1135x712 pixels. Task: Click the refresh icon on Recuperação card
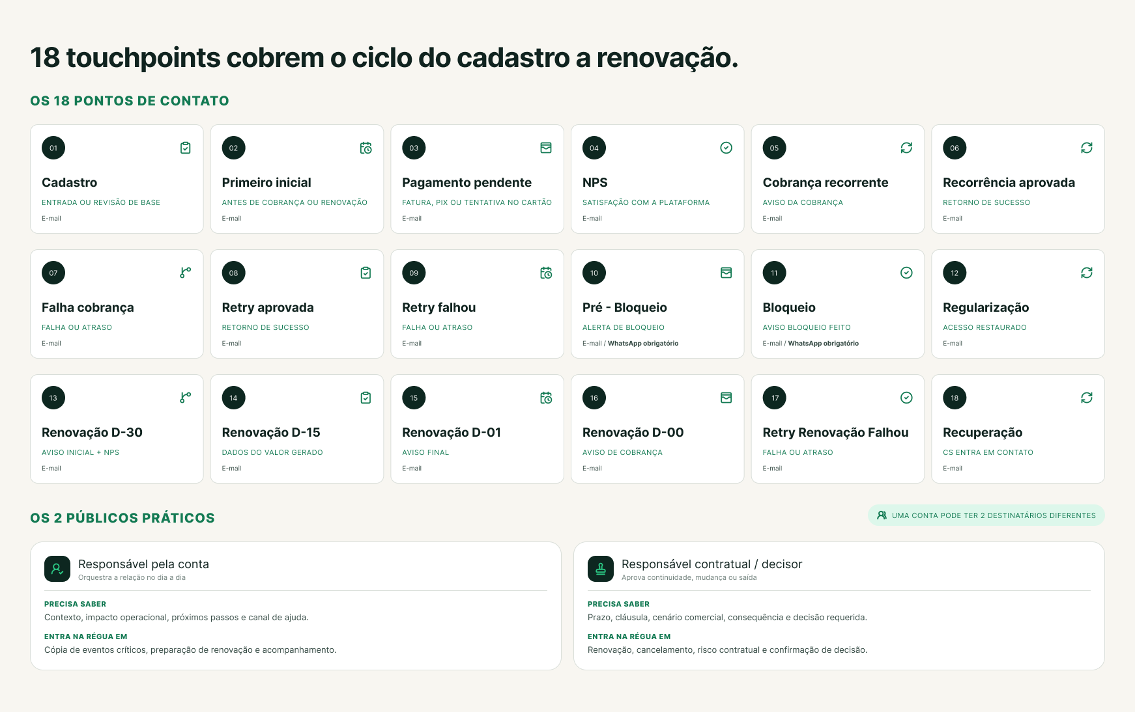click(x=1087, y=398)
